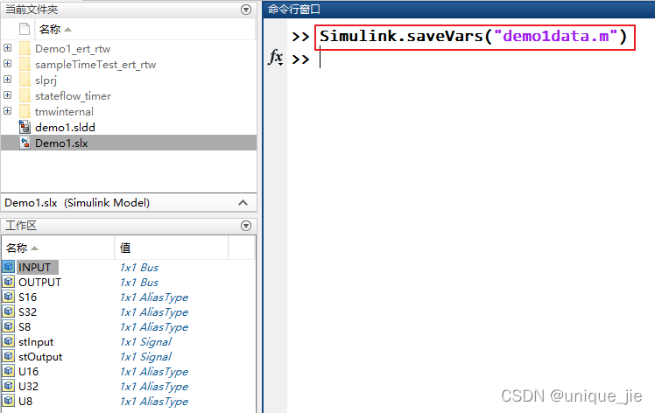Select the INPUT workspace variable

pos(35,267)
